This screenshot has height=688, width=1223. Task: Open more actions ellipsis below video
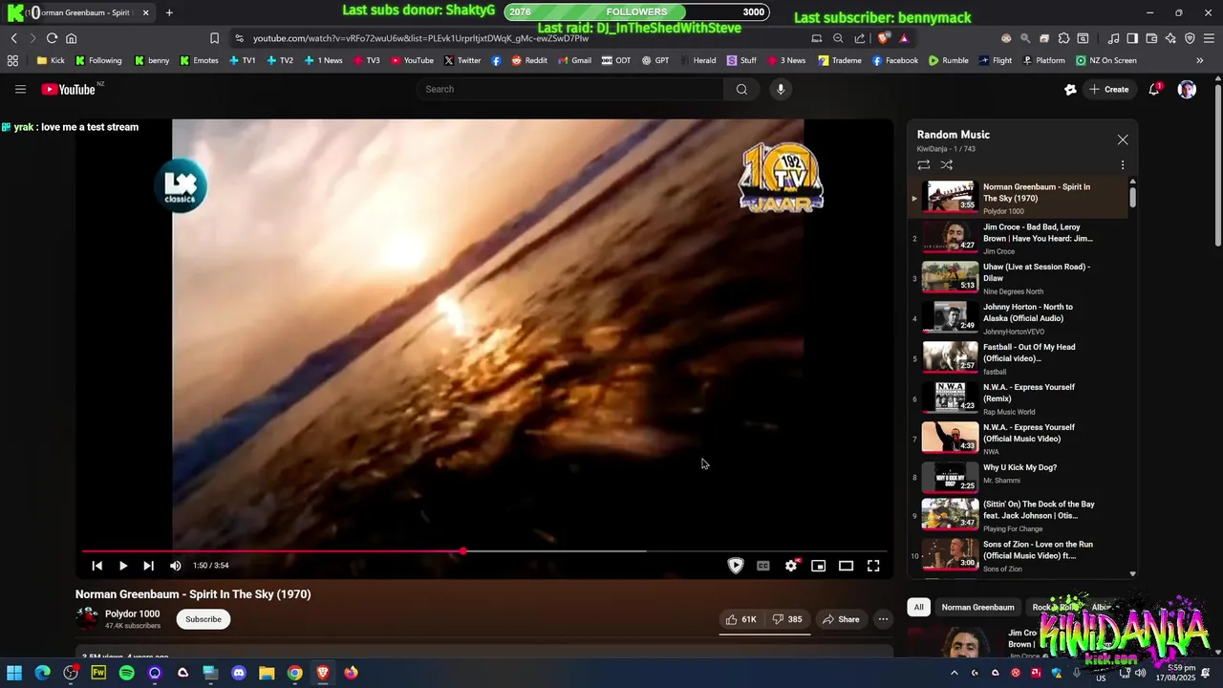coord(883,619)
